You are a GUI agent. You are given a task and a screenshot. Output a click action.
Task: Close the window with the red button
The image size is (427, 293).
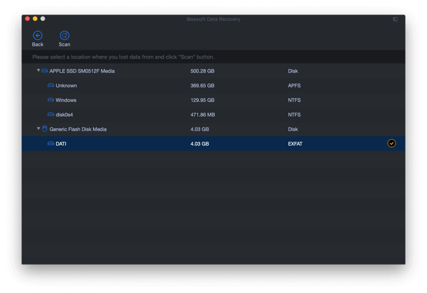click(27, 19)
